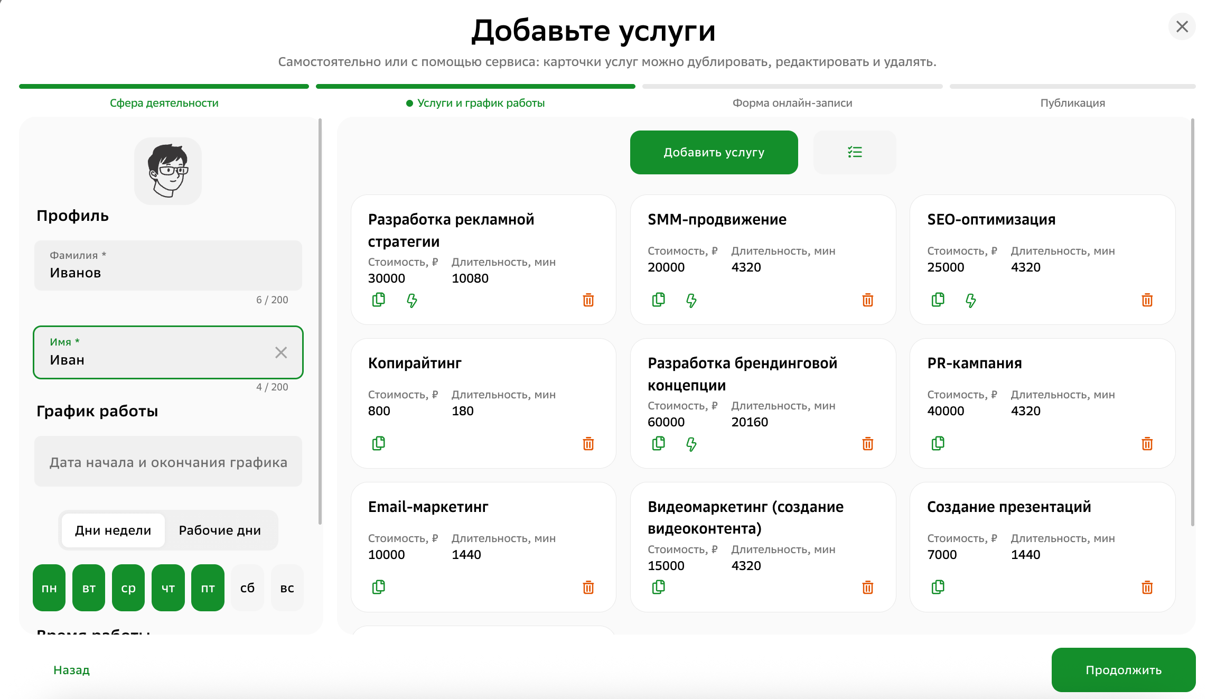Open the schedule start and end date picker
1207x699 pixels.
[x=168, y=462]
